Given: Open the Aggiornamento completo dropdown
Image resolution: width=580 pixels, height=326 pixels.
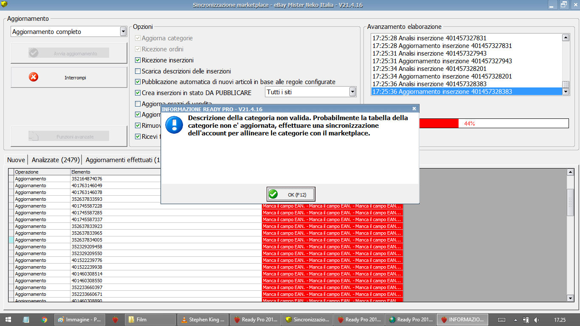Looking at the screenshot, I should (x=123, y=32).
